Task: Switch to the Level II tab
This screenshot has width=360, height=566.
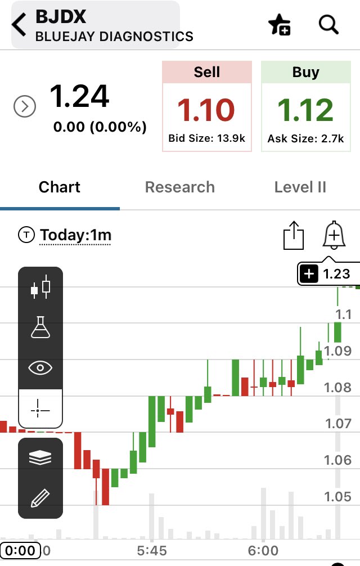Action: 300,187
